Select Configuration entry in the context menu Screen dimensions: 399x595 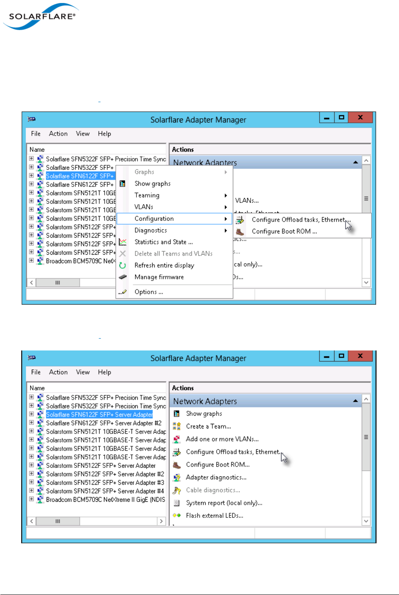click(174, 219)
